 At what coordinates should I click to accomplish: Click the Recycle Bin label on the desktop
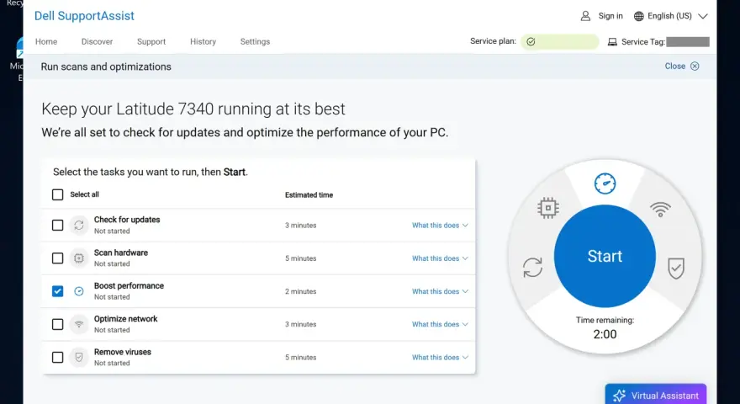[x=15, y=3]
